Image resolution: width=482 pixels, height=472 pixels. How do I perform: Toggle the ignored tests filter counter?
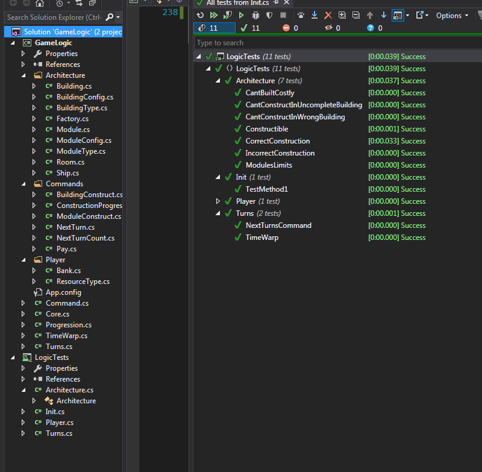pos(333,28)
